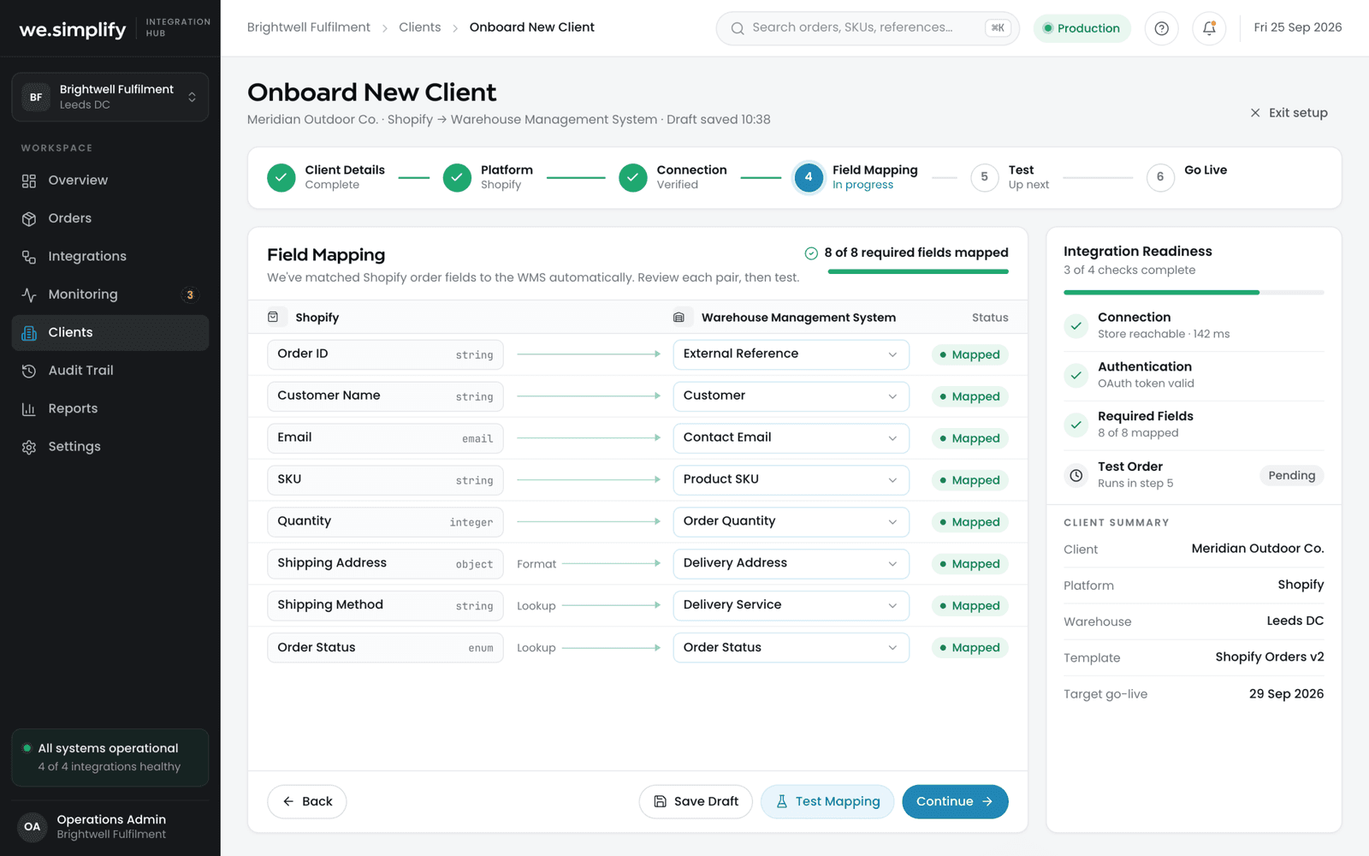Click the Audit Trail history icon
This screenshot has height=856, width=1369.
pyautogui.click(x=29, y=371)
